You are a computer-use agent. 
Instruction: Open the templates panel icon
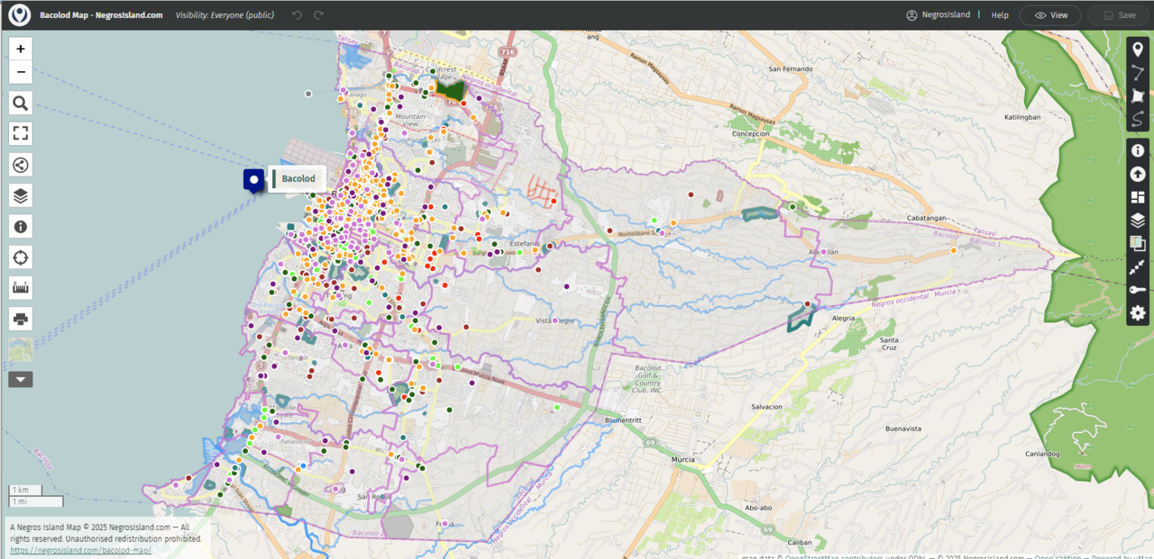click(1138, 197)
